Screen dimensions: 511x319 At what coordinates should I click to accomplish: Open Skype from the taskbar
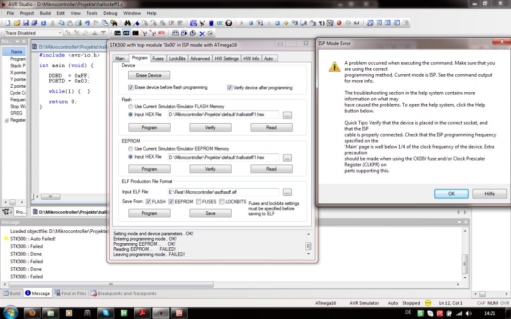[106, 313]
